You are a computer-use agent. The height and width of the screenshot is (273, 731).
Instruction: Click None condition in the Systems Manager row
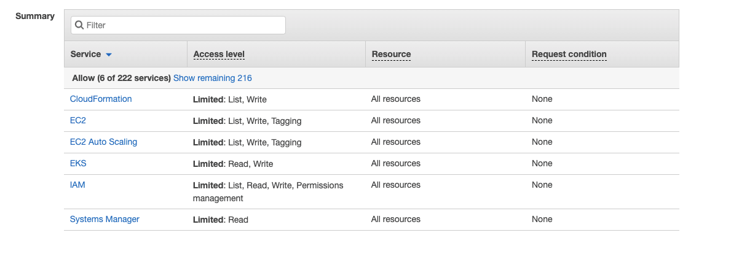[542, 219]
